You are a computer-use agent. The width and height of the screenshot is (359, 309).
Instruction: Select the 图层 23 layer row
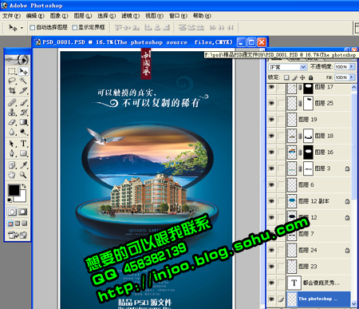click(x=319, y=267)
